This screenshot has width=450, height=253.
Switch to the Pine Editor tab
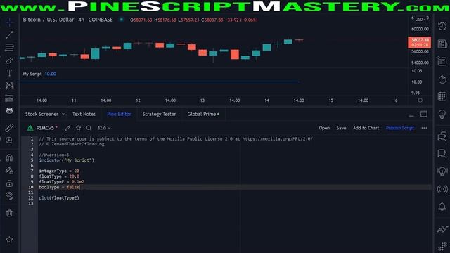(119, 114)
